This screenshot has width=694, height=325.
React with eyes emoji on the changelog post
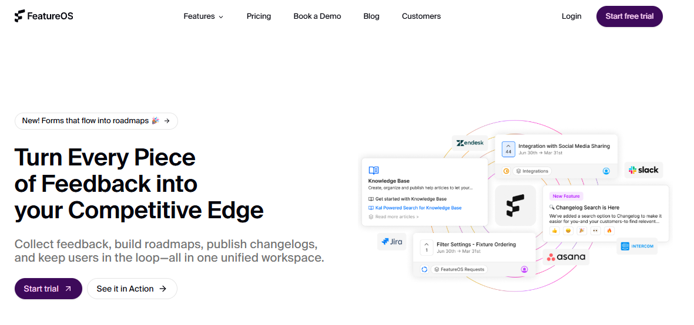[596, 231]
